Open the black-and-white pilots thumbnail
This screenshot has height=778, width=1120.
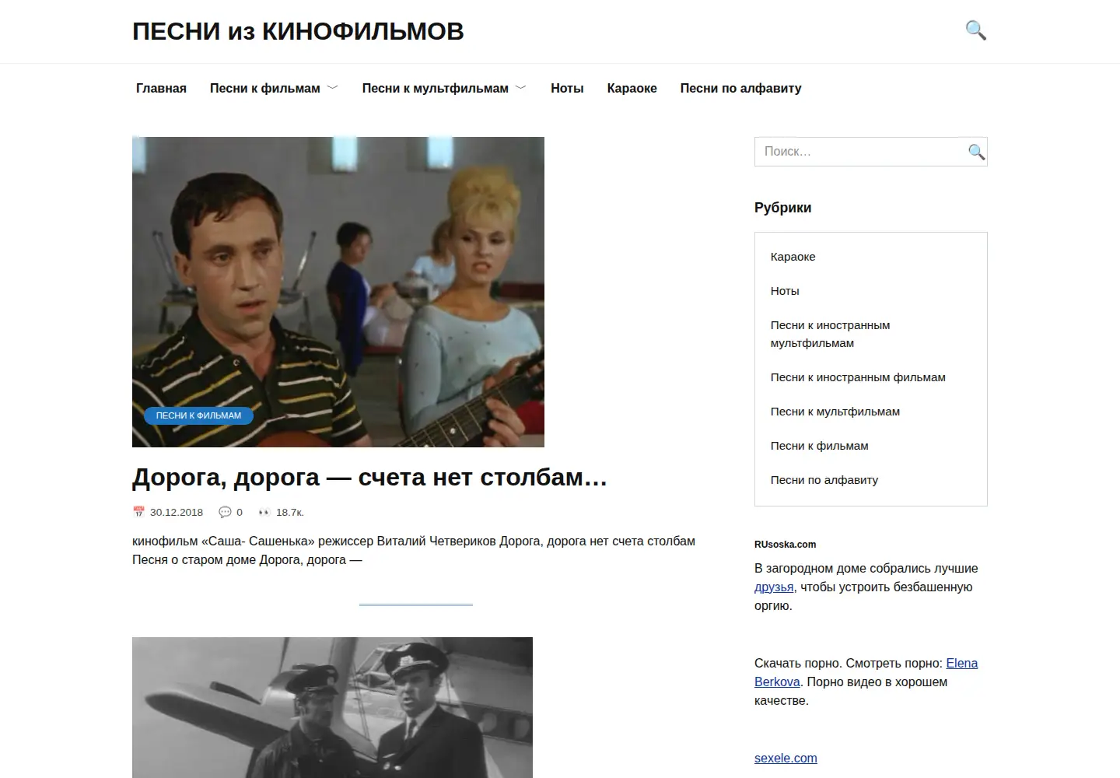(x=332, y=707)
